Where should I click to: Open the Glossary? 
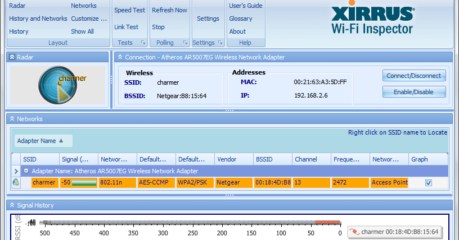pyautogui.click(x=241, y=19)
